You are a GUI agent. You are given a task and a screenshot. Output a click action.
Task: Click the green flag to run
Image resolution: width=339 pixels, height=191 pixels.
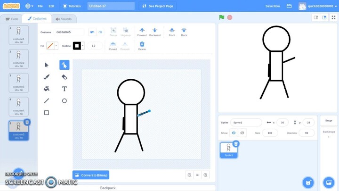coord(222,17)
